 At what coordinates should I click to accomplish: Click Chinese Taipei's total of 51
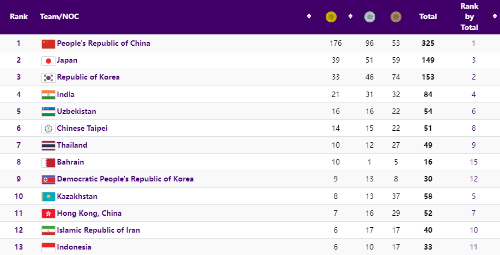coord(428,128)
